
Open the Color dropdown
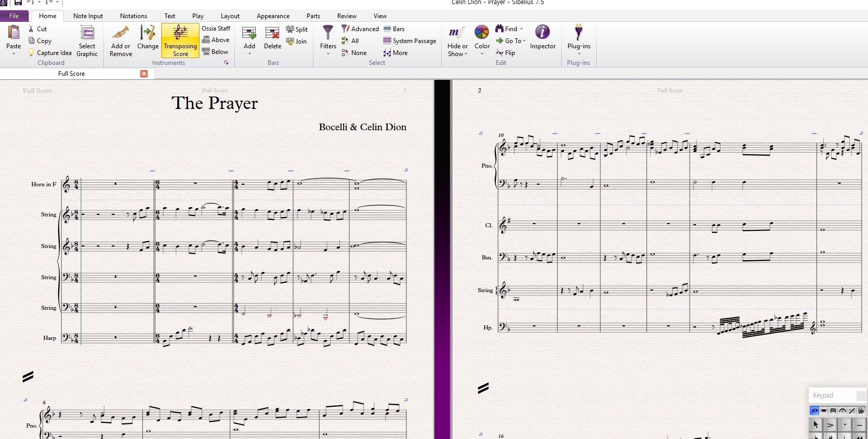coord(482,53)
